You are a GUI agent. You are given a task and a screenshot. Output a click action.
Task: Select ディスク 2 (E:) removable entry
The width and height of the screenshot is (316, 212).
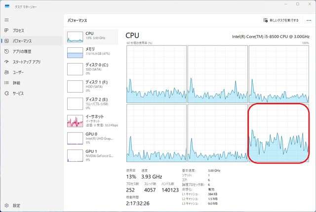click(91, 104)
